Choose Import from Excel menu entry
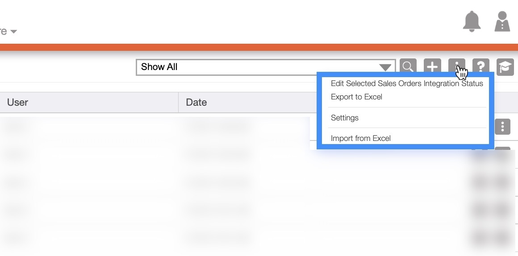 tap(361, 138)
